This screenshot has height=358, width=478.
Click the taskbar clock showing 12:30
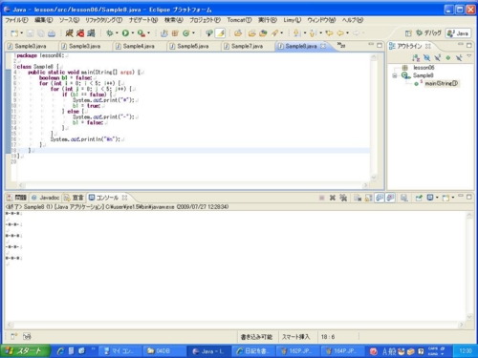point(466,351)
